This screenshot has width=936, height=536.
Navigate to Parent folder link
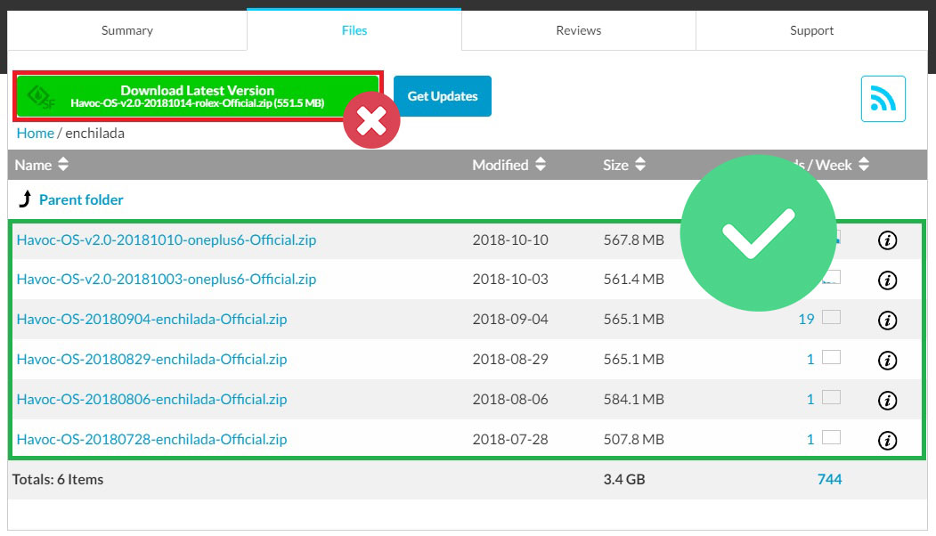pyautogui.click(x=81, y=199)
